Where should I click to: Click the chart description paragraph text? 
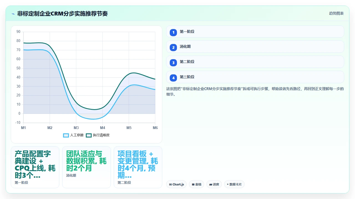point(255,91)
